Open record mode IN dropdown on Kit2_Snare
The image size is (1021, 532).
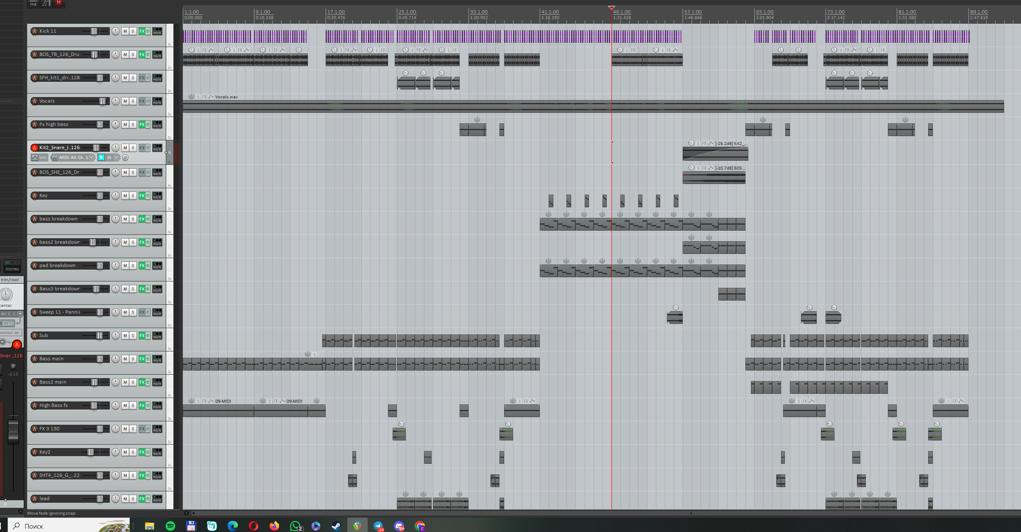[x=117, y=157]
